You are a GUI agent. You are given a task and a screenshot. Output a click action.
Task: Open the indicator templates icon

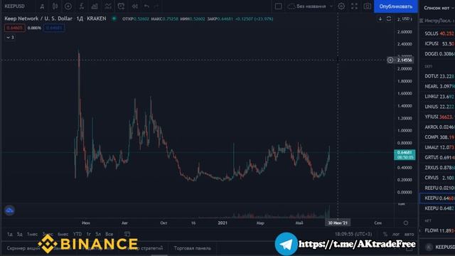point(108,6)
